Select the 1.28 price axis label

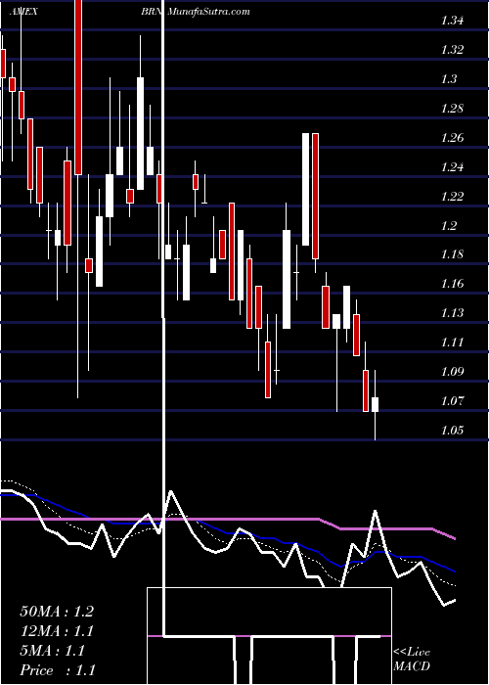click(452, 109)
